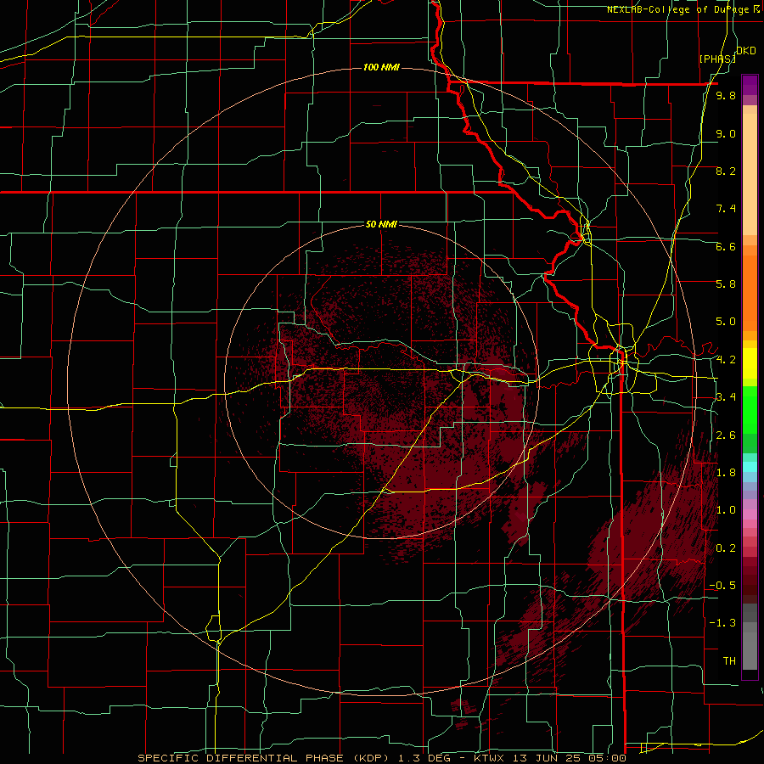Click the '[PHAS]' legend header label

click(717, 59)
